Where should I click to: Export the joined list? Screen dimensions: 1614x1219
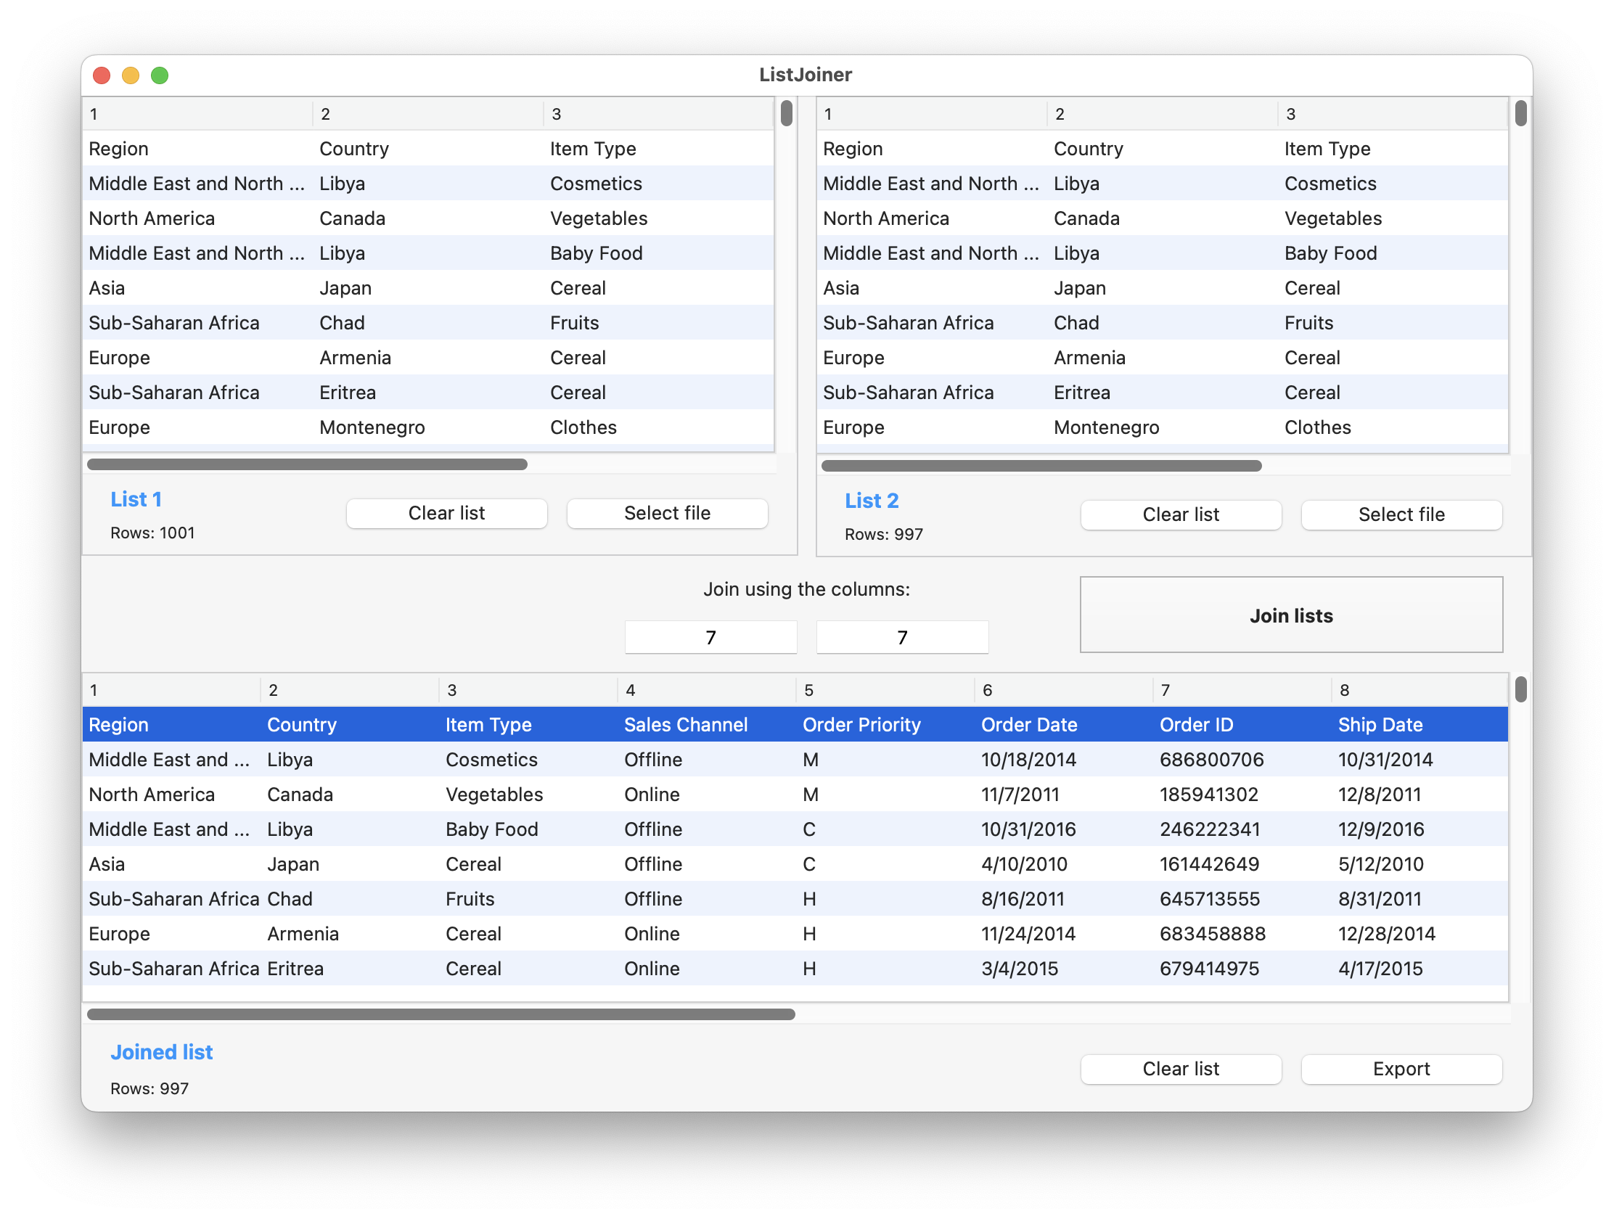point(1400,1069)
